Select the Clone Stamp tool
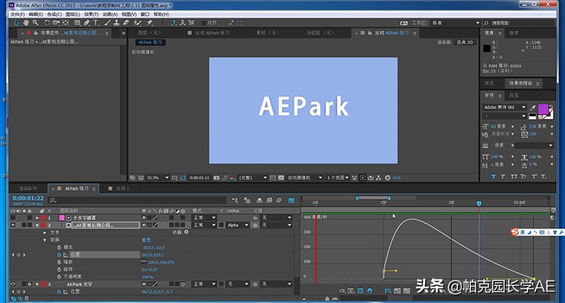Viewport: 565px width, 303px height. point(116,23)
